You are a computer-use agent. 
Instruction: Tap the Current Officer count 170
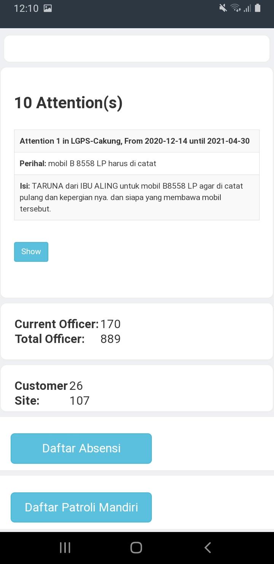110,324
